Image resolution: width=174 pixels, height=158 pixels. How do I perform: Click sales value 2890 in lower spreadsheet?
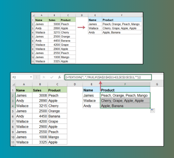(x=40, y=100)
